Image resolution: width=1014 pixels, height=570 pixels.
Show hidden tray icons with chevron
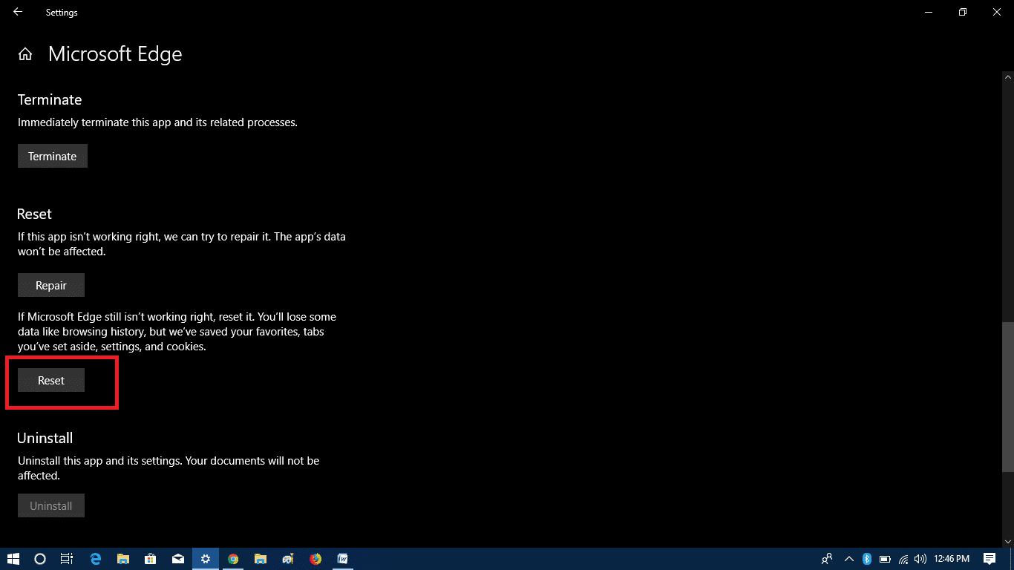(x=848, y=559)
